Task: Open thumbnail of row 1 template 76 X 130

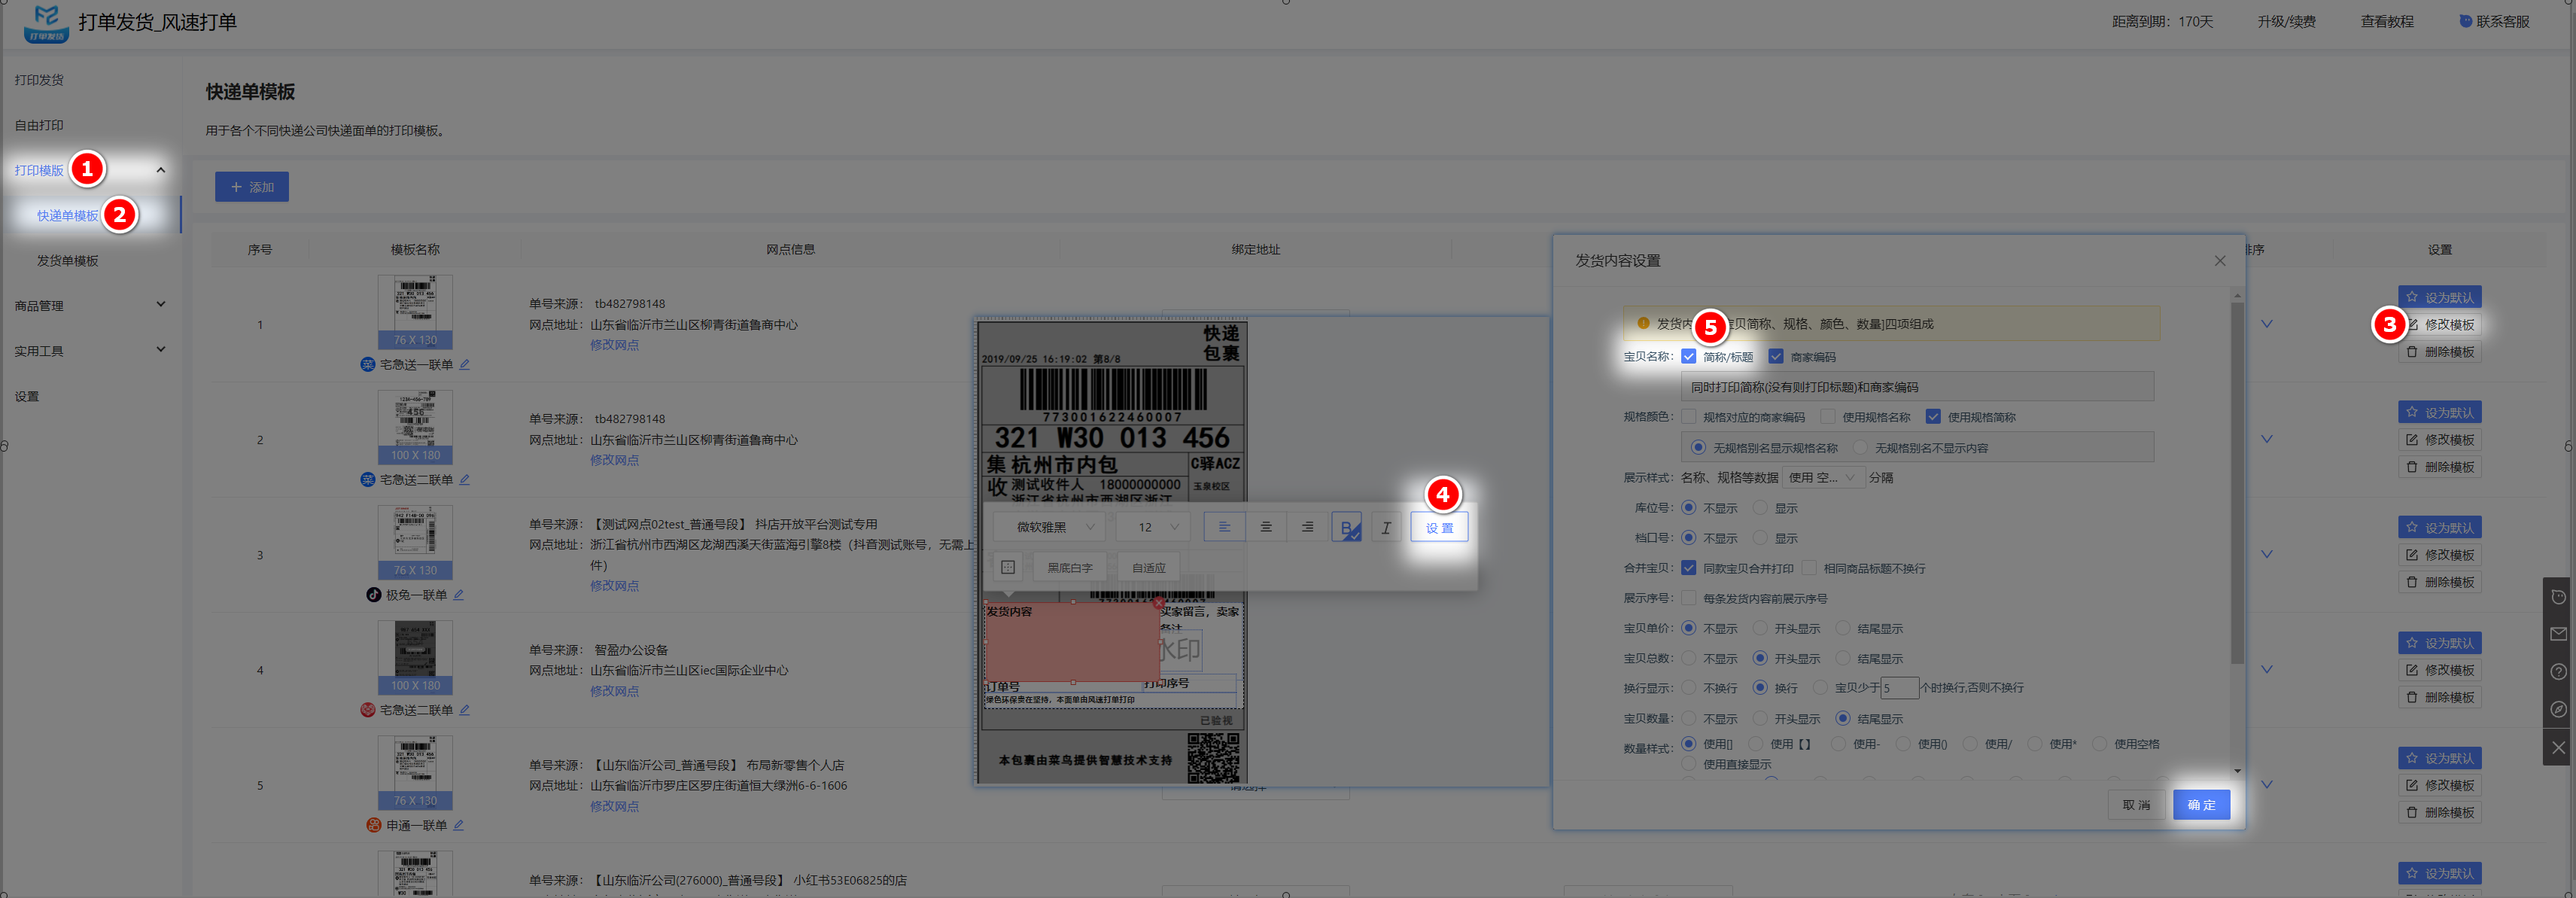Action: (x=415, y=311)
